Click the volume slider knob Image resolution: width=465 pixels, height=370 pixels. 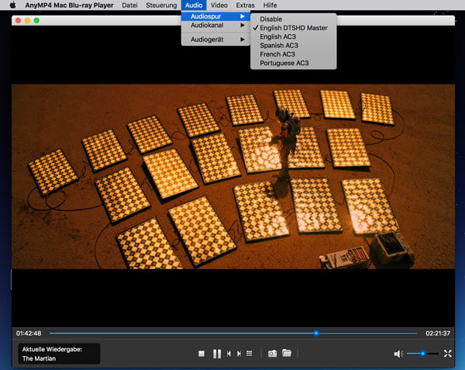coord(423,354)
